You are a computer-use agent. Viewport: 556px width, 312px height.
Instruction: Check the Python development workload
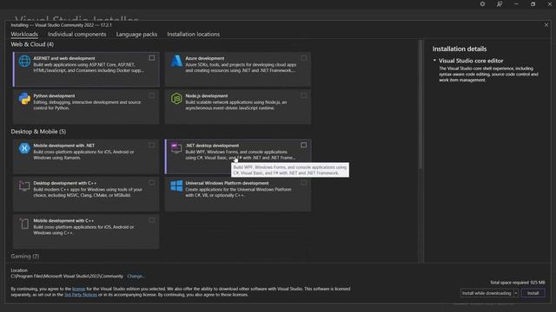point(152,95)
